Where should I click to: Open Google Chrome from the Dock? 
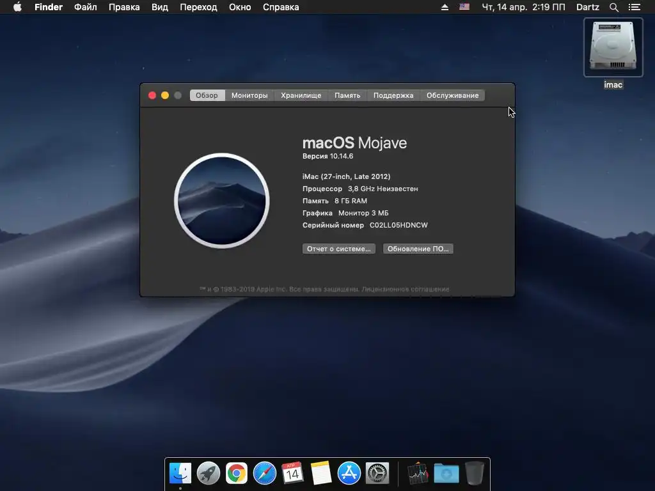pos(237,473)
